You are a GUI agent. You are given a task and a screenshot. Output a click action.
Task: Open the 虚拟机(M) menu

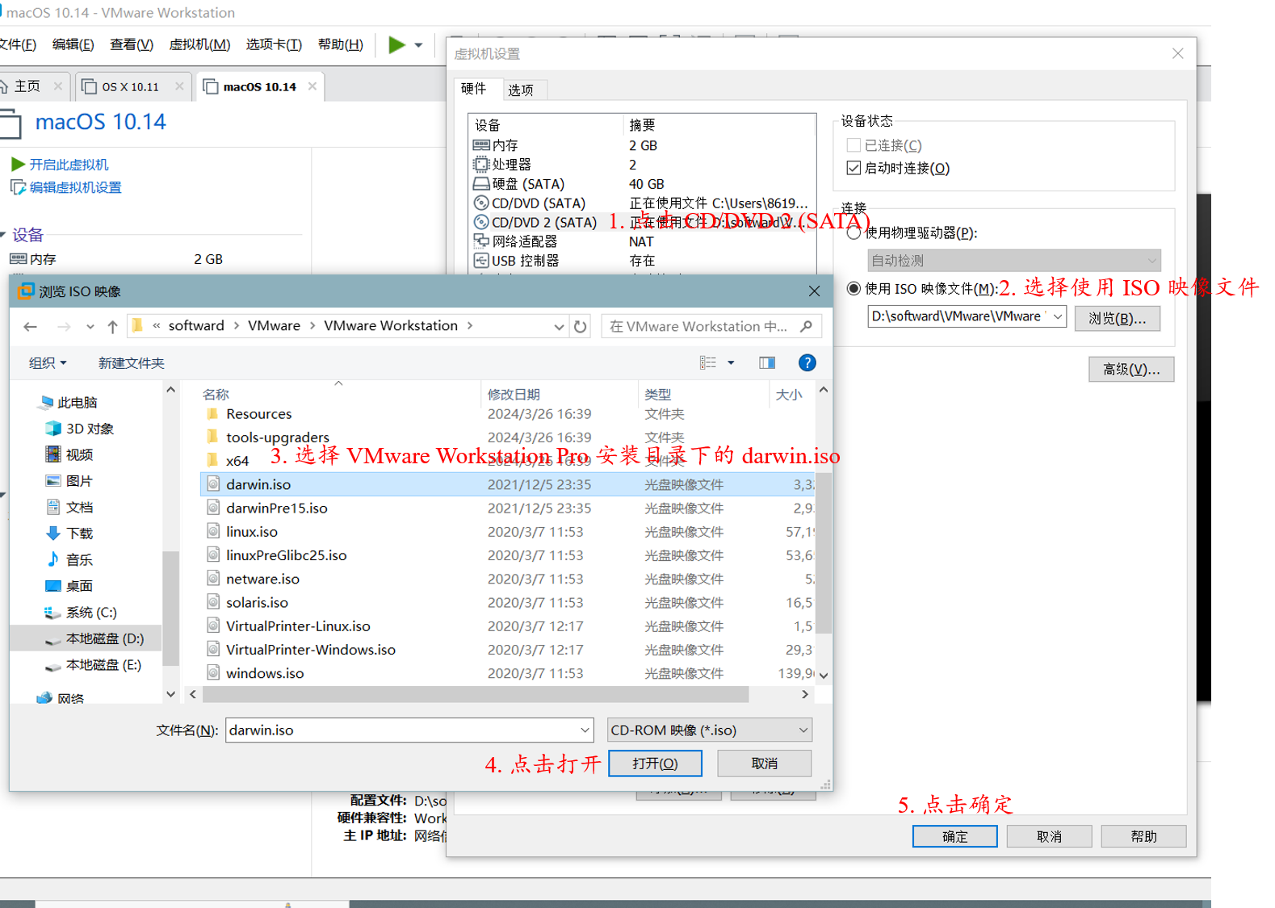(199, 44)
